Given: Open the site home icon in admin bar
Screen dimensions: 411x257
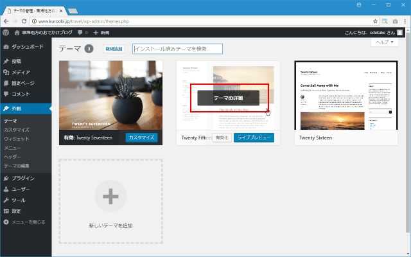Looking at the screenshot, I should pos(17,33).
